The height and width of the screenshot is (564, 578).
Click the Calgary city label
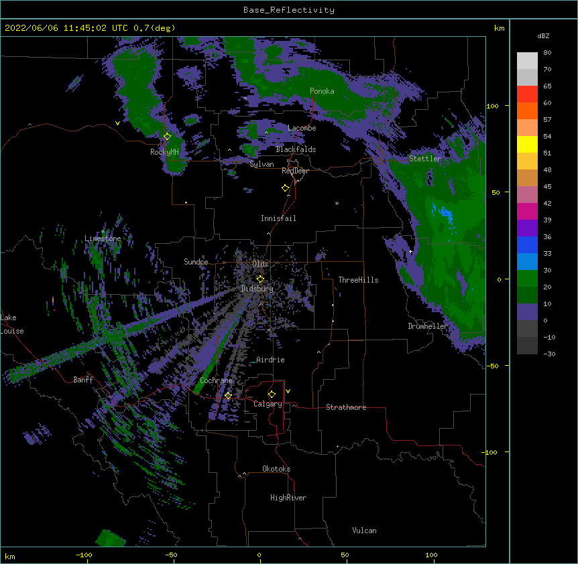(x=268, y=404)
